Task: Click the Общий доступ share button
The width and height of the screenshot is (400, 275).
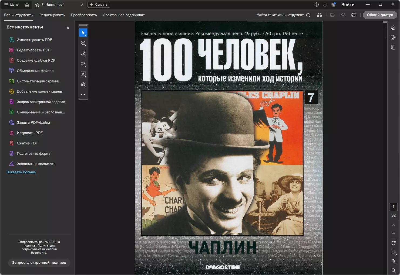Action: pos(380,15)
